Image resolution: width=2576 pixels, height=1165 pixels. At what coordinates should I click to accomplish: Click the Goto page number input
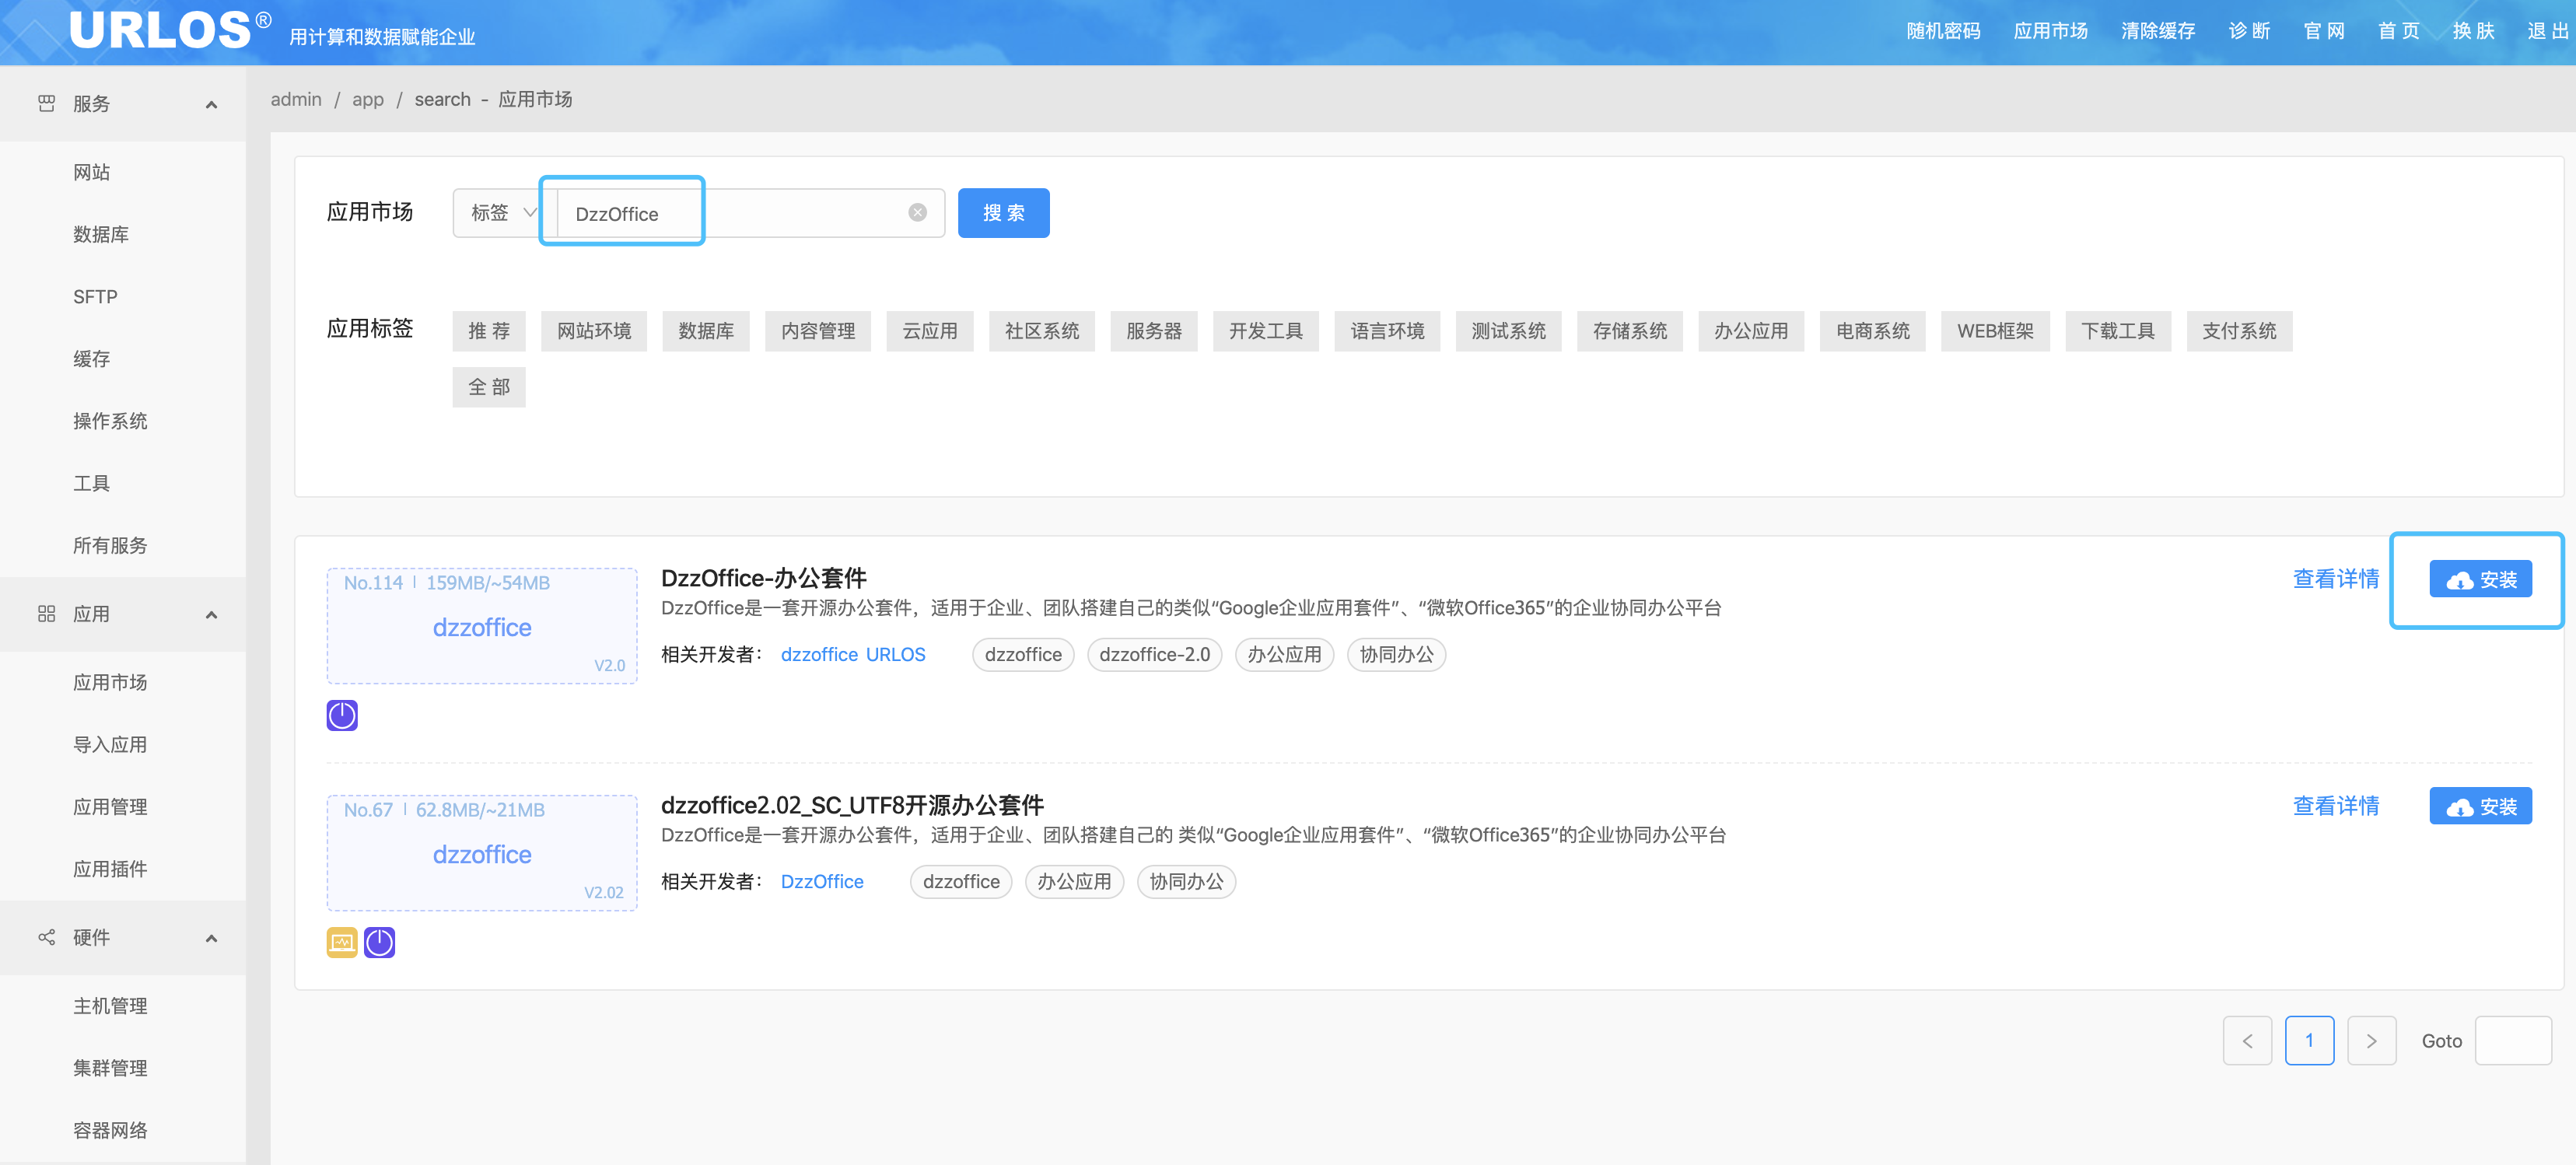[x=2512, y=1040]
